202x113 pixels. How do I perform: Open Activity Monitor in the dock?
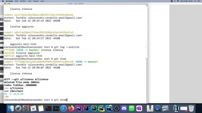click(x=56, y=108)
